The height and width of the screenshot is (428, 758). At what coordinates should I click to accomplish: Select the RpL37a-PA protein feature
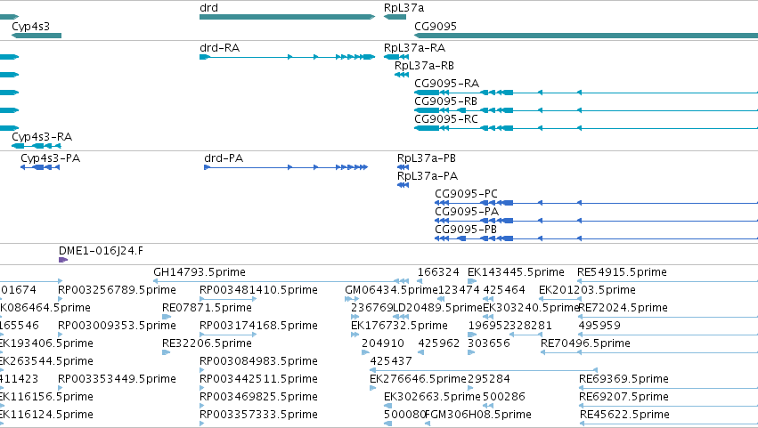(x=403, y=185)
